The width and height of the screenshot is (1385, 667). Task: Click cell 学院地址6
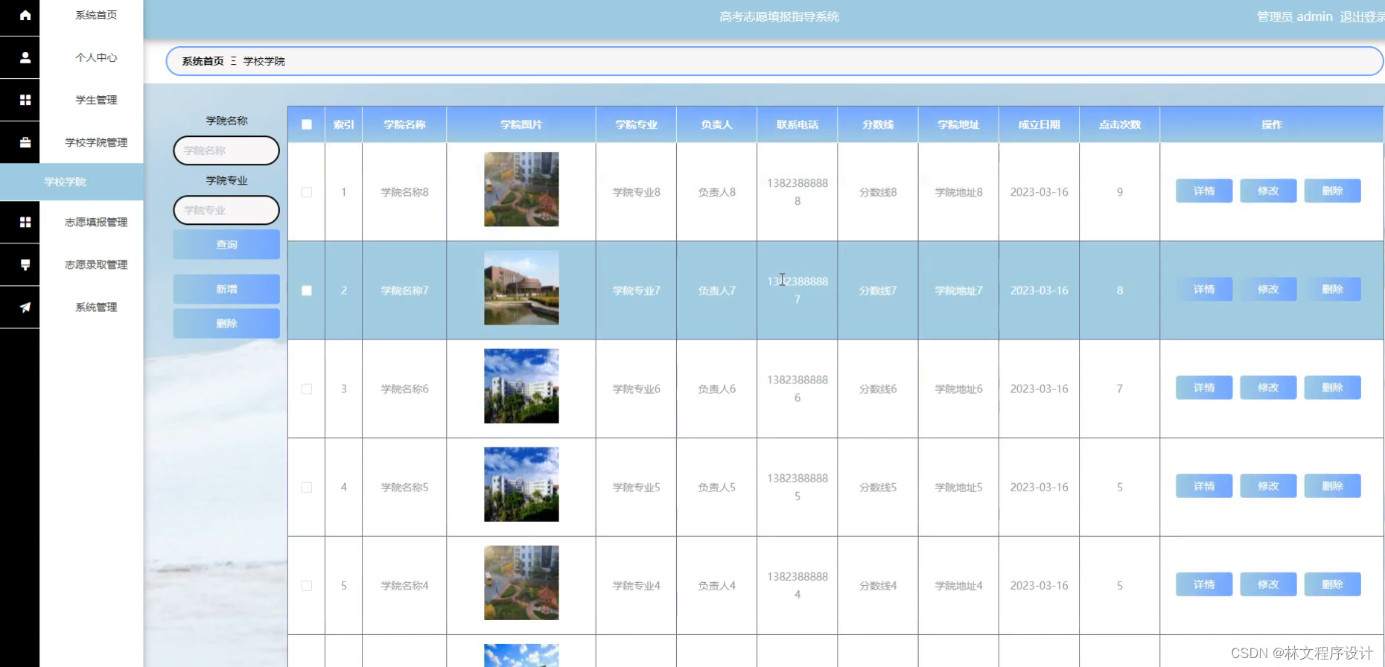pyautogui.click(x=958, y=389)
